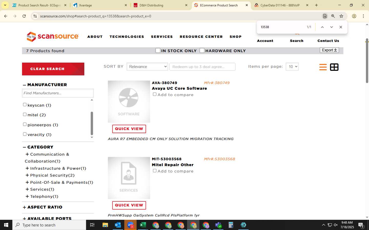Open new browser tab with plus

[x=316, y=5]
